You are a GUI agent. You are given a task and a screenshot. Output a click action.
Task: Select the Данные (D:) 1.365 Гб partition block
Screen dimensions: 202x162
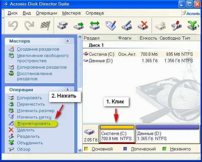pyautogui.click(x=168, y=134)
